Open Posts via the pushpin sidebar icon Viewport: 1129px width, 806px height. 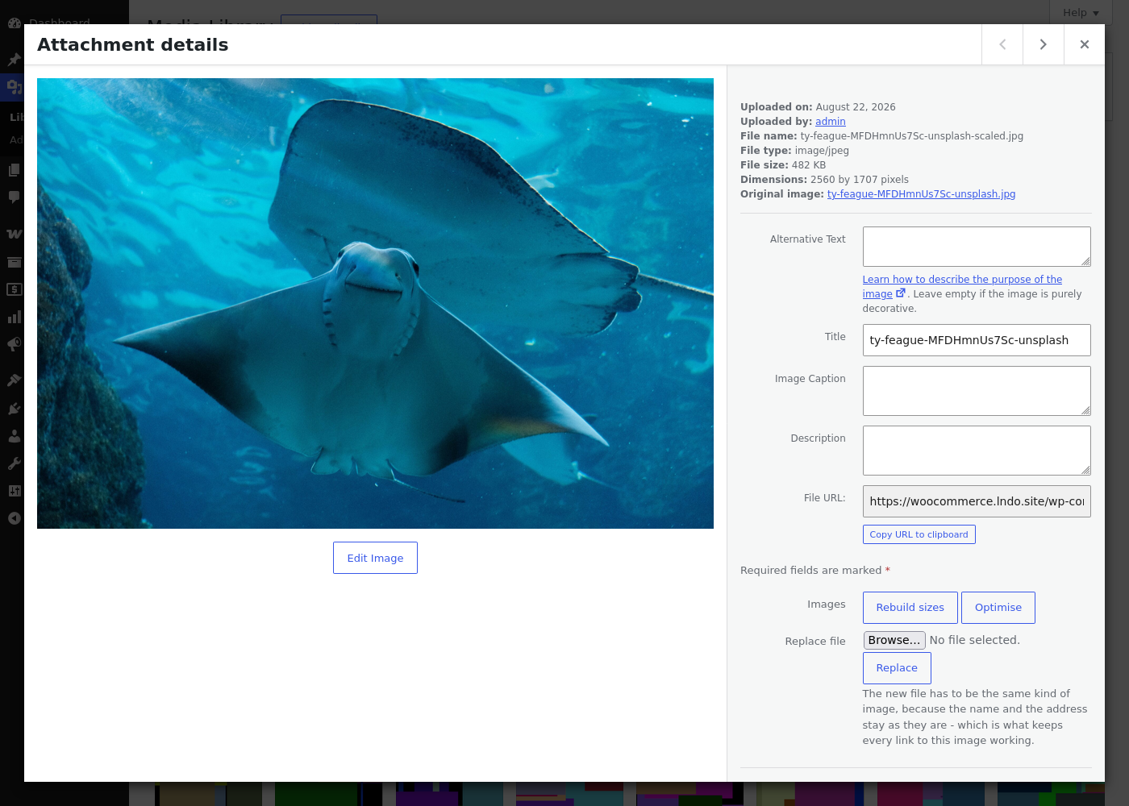14,60
